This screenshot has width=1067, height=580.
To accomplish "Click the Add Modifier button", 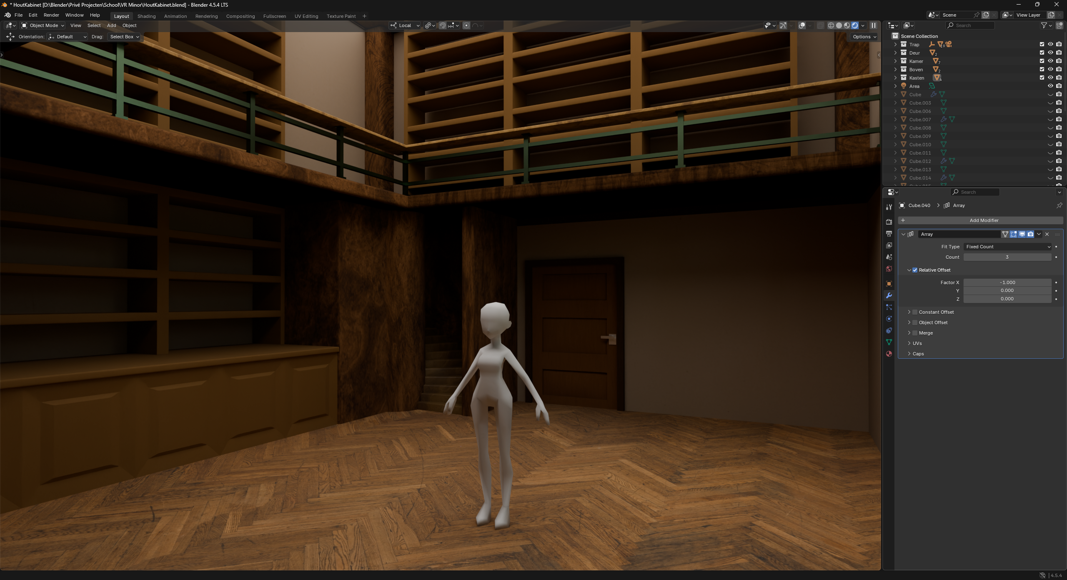I will 984,220.
